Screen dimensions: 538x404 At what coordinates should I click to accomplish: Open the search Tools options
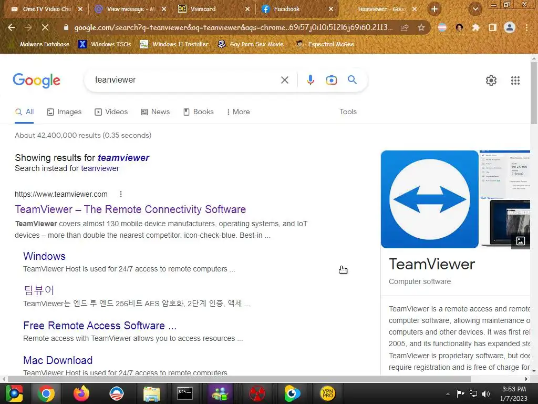tap(348, 112)
